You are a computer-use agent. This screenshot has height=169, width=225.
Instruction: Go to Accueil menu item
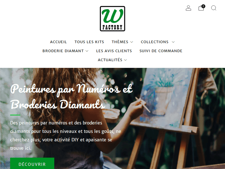pyautogui.click(x=58, y=42)
